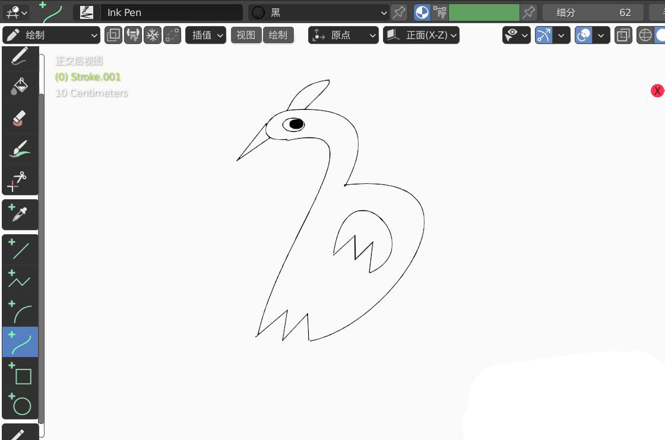Viewport: 665px width, 440px height.
Task: Toggle the viewport overlays button
Action: coord(584,35)
